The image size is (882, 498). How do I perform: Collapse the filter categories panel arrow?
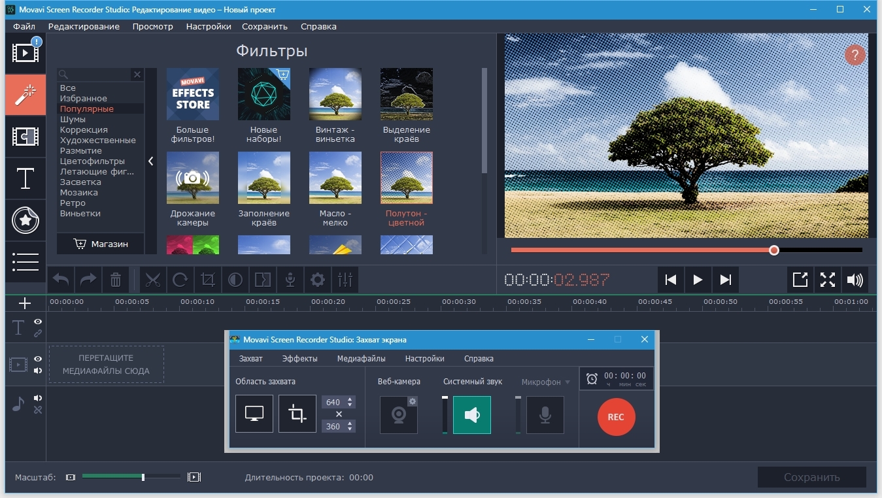150,161
